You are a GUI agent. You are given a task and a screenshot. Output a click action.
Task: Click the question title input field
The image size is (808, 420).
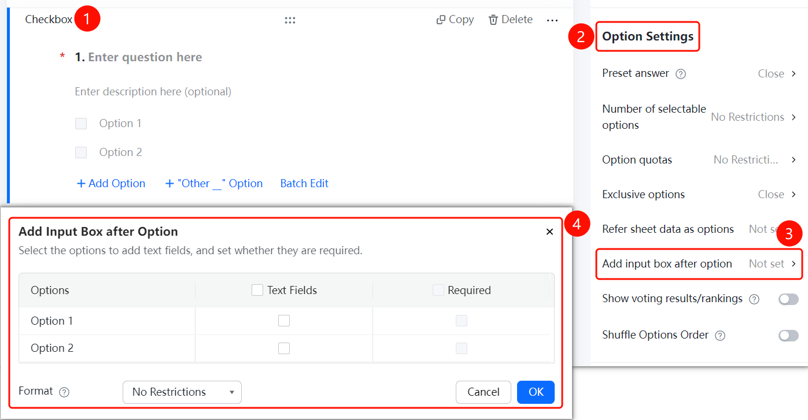pyautogui.click(x=145, y=57)
